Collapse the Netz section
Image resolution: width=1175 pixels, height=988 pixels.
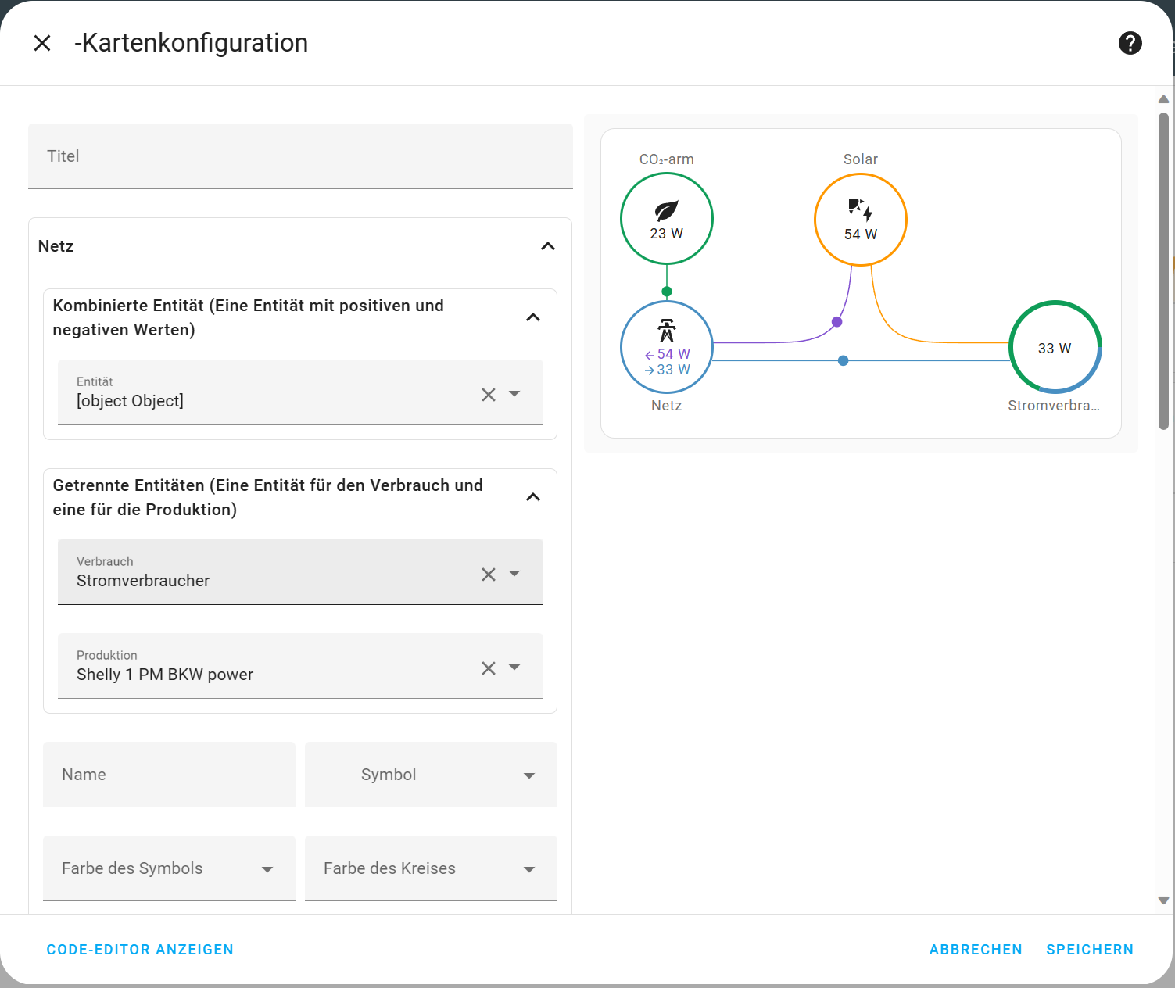tap(548, 246)
